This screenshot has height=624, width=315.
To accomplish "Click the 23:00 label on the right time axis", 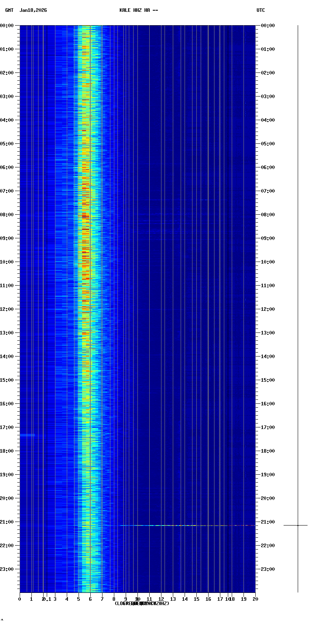I will coord(267,569).
